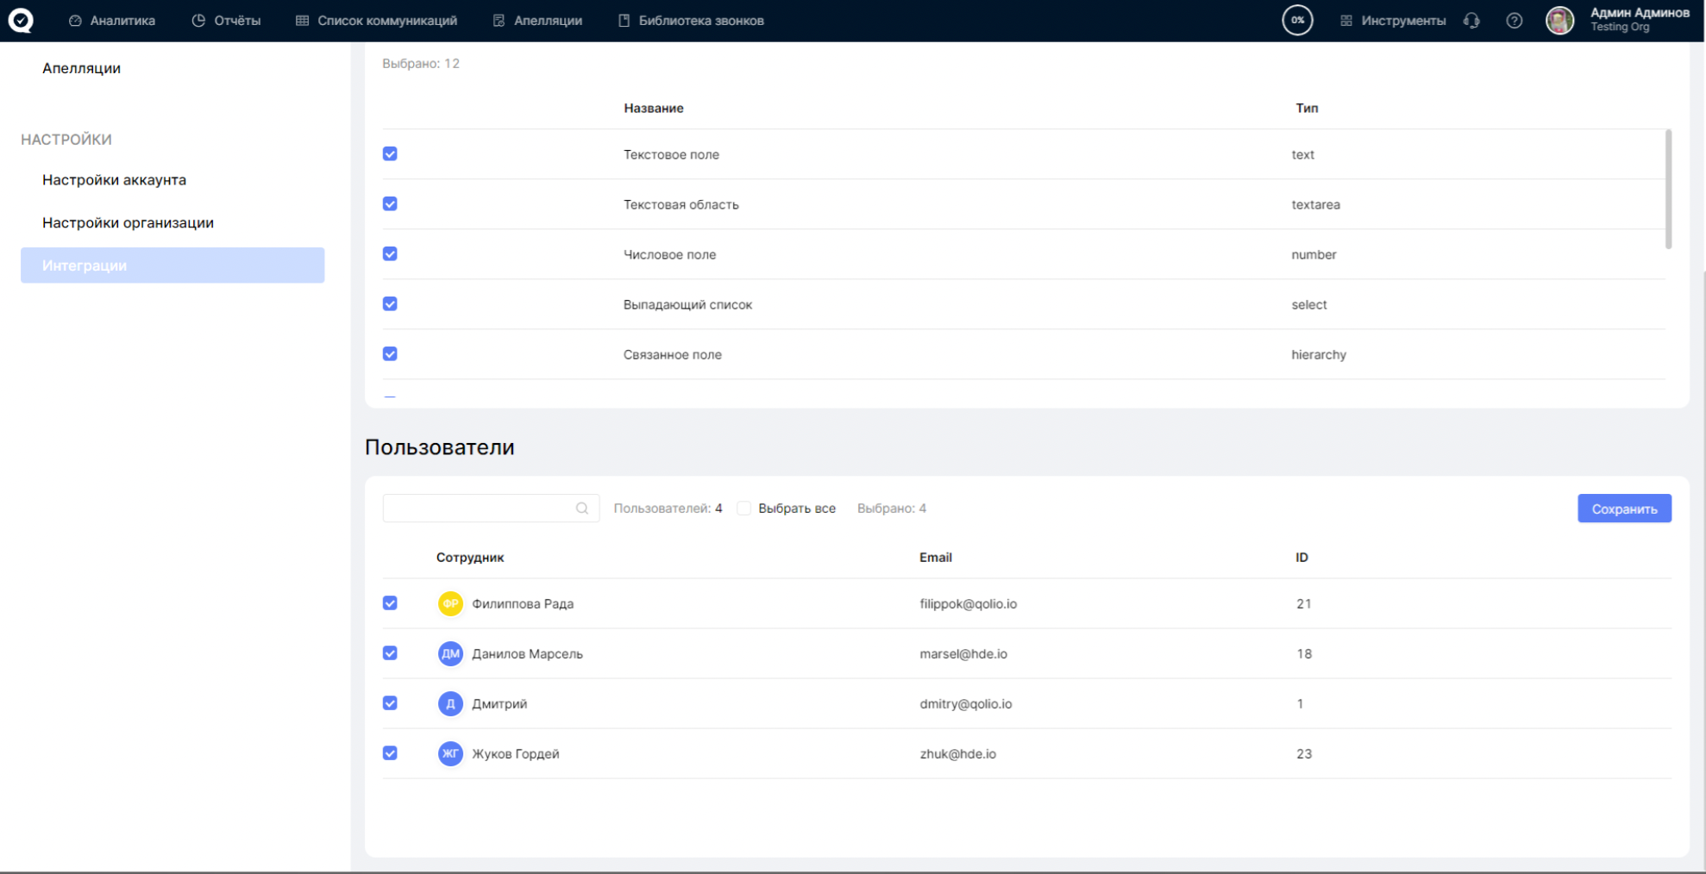1706x874 pixels.
Task: Click the search magnifier icon in users
Action: click(x=582, y=509)
